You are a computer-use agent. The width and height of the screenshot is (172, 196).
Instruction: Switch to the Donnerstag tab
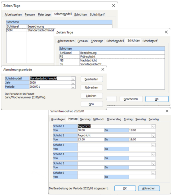click(114, 119)
